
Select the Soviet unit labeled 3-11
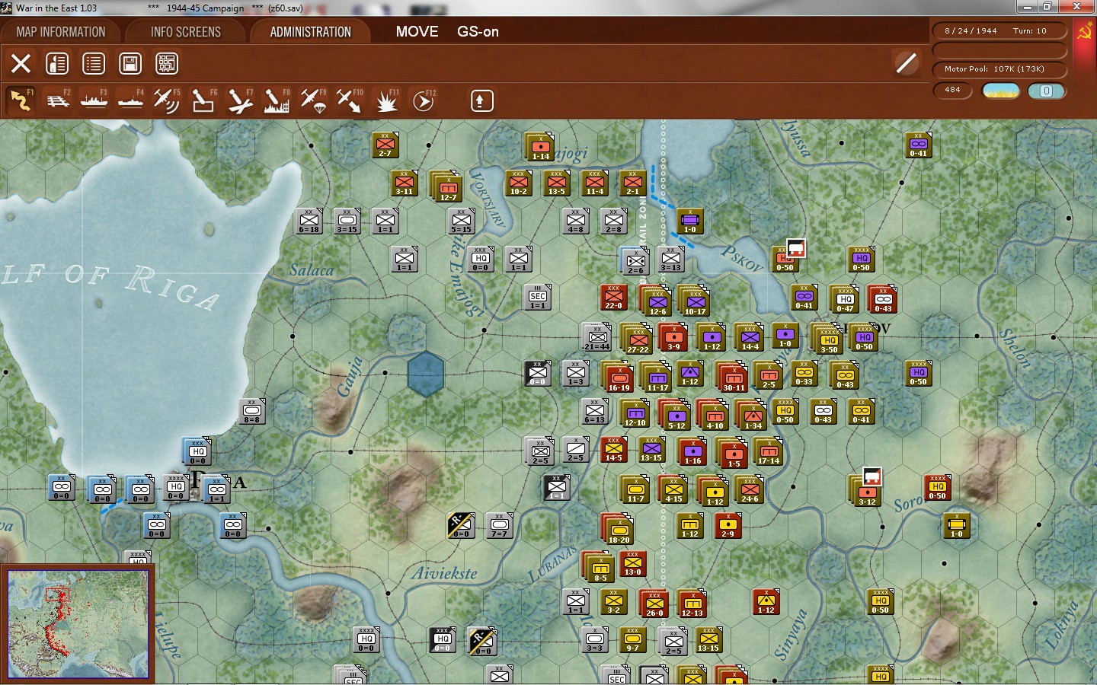(x=405, y=183)
